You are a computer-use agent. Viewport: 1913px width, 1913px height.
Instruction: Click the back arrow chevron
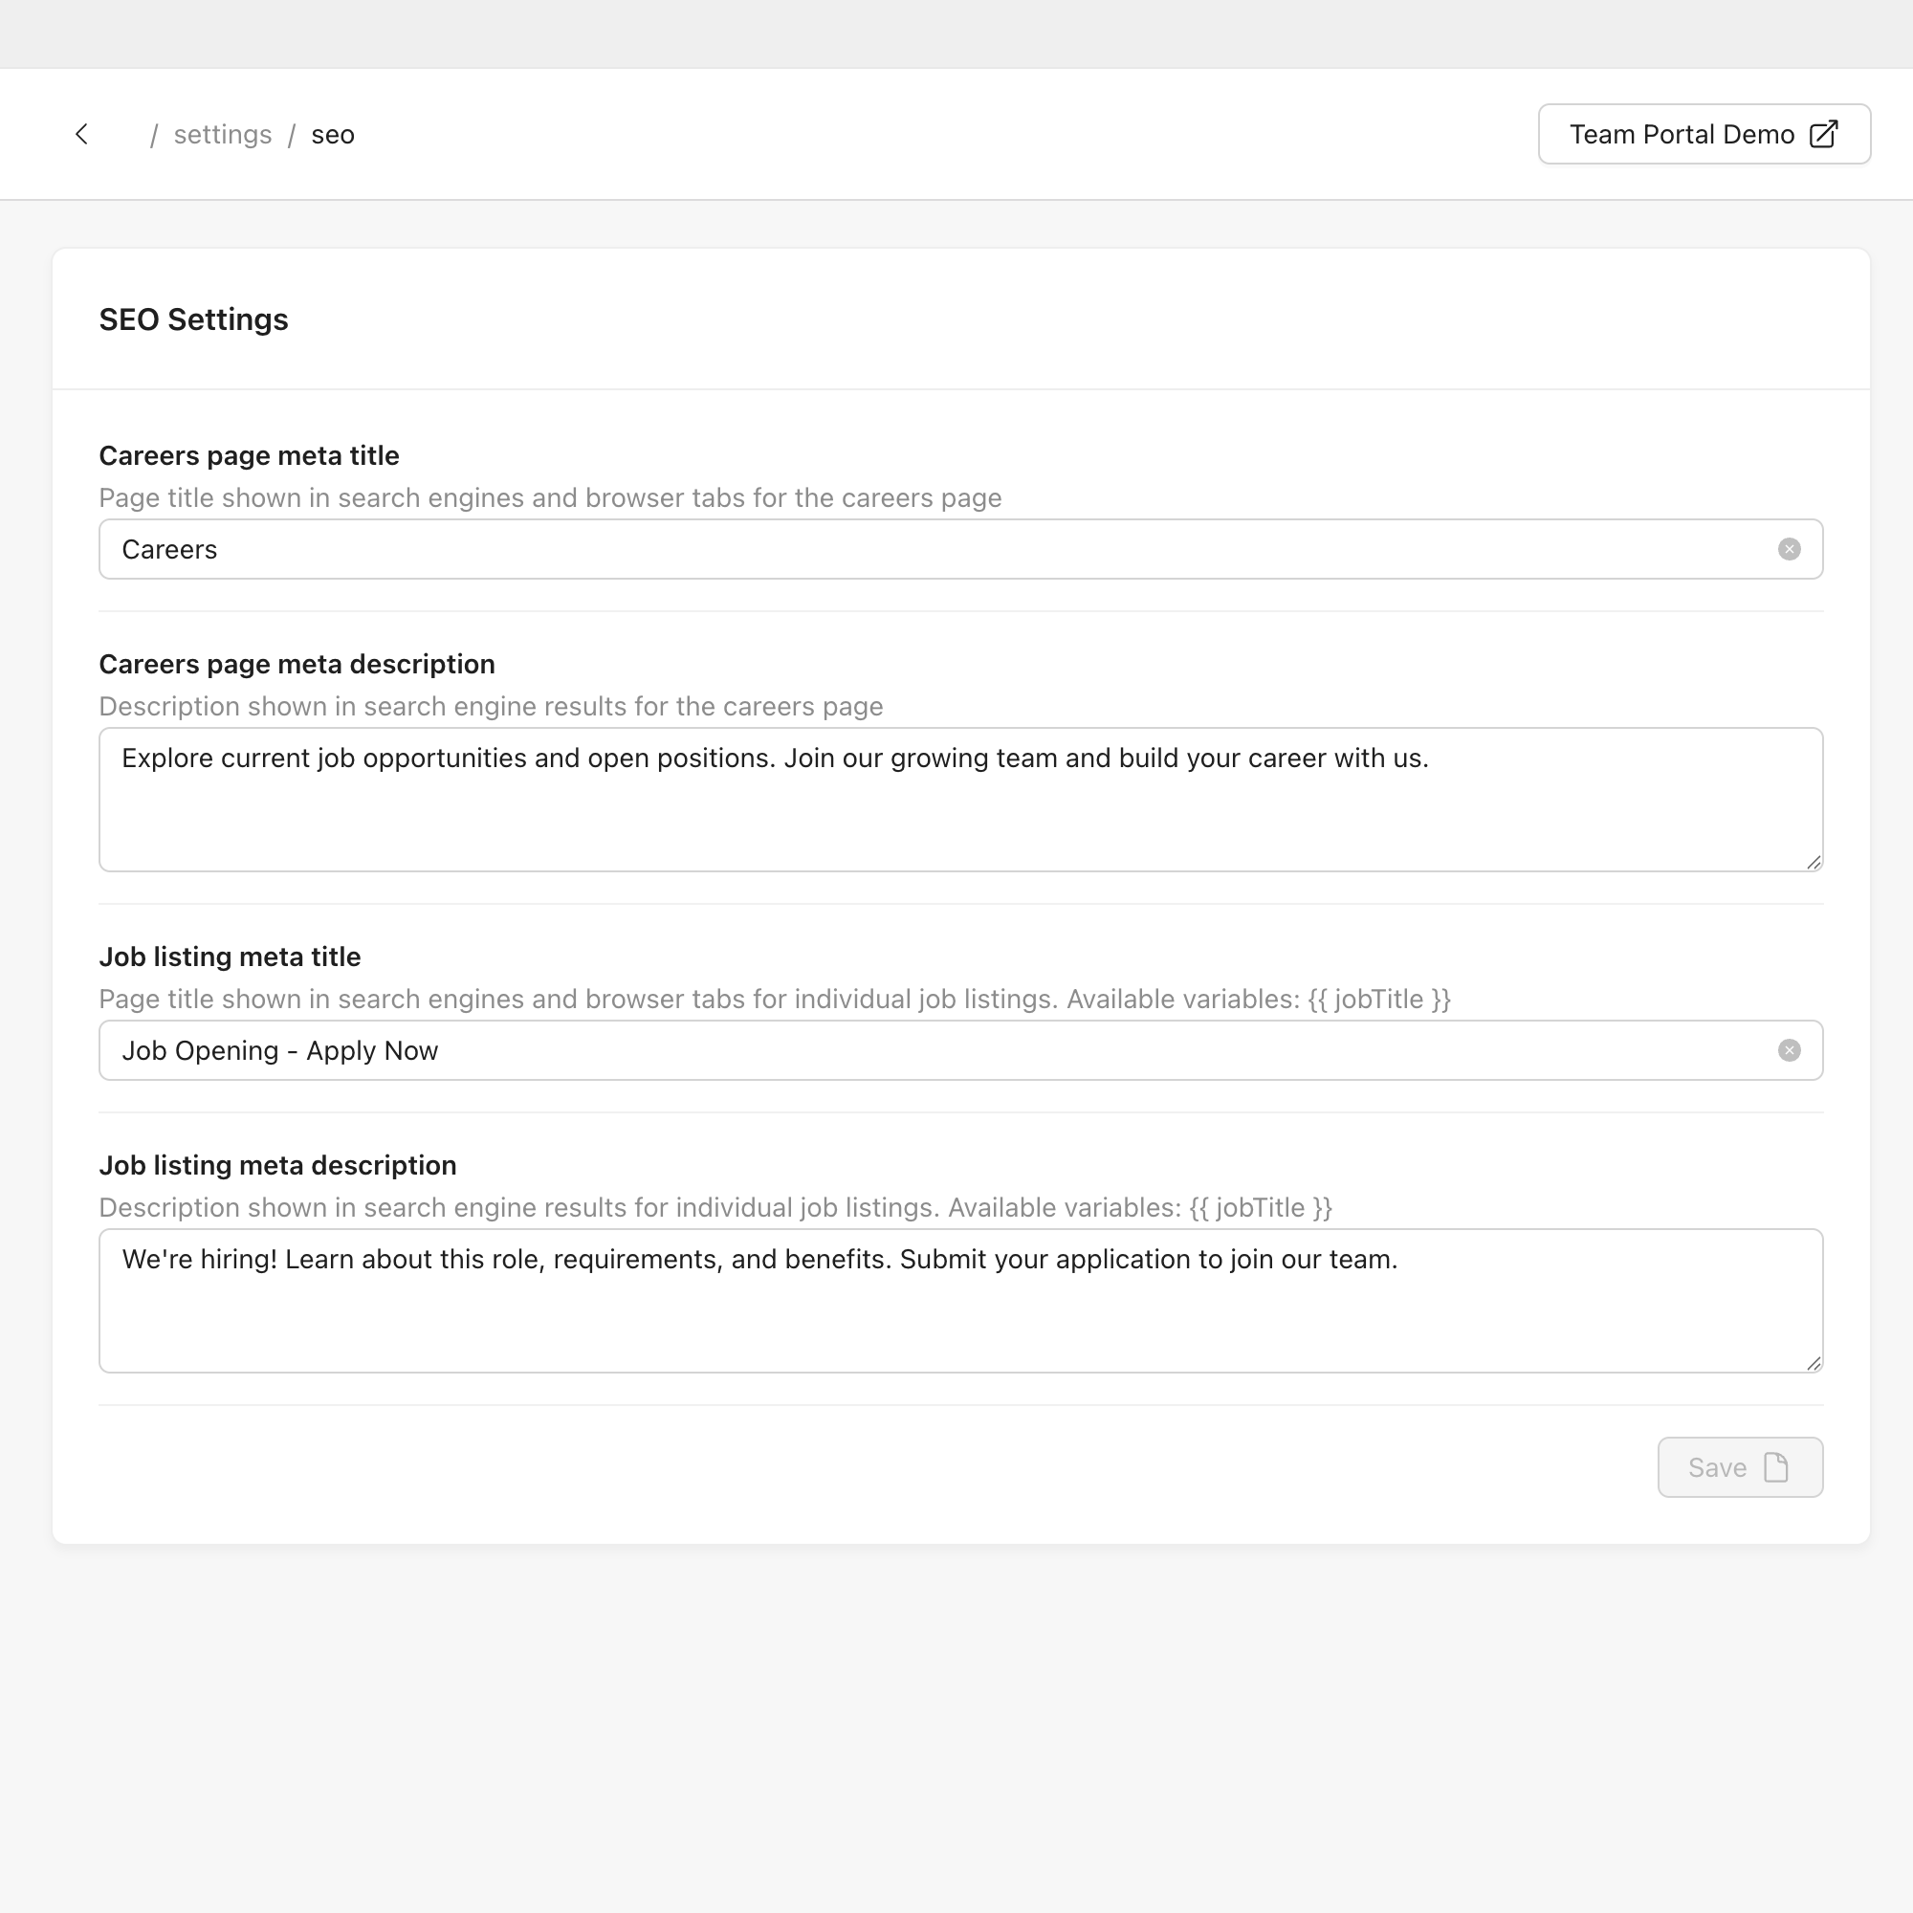coord(82,134)
